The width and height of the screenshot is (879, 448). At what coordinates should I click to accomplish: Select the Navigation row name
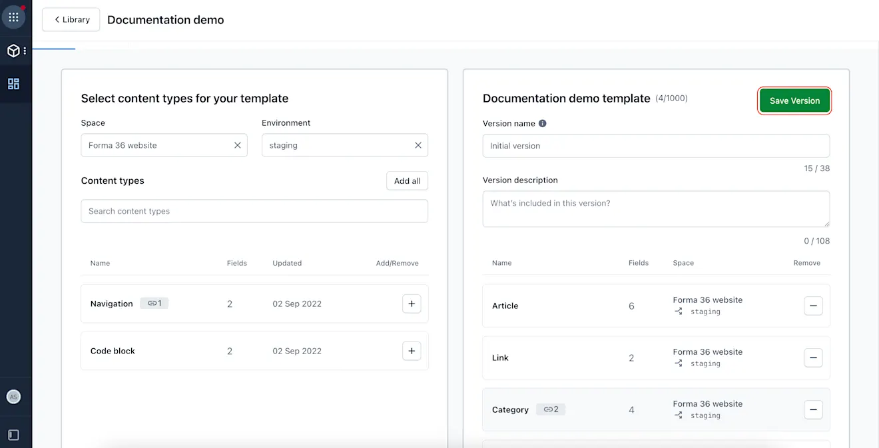click(112, 304)
